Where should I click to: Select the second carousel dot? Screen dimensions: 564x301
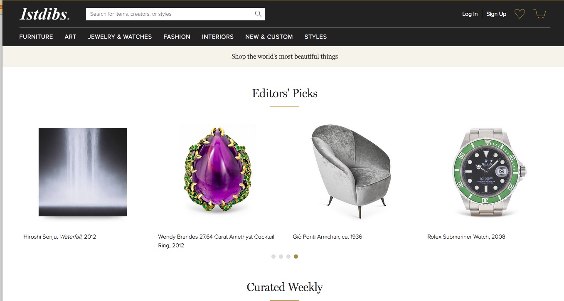[x=281, y=257]
